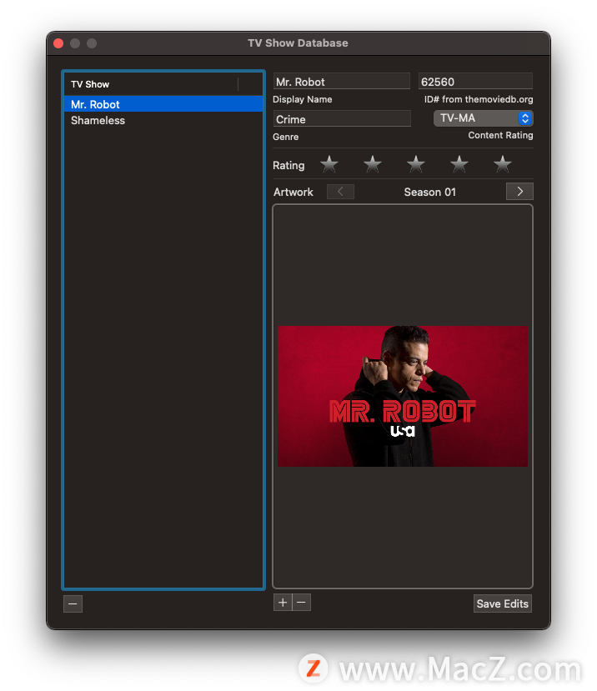
Task: Select Shameless in show list
Action: [163, 120]
